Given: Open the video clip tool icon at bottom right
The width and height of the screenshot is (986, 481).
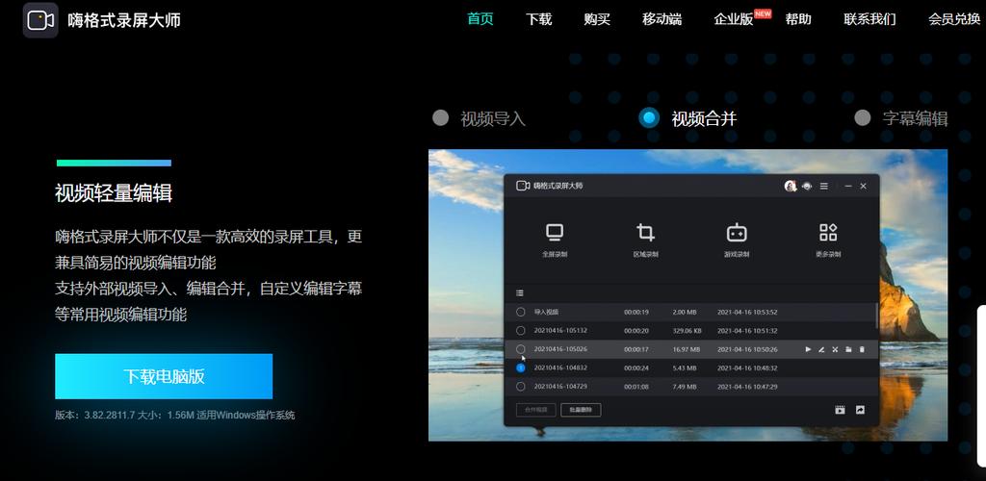Looking at the screenshot, I should (x=840, y=410).
